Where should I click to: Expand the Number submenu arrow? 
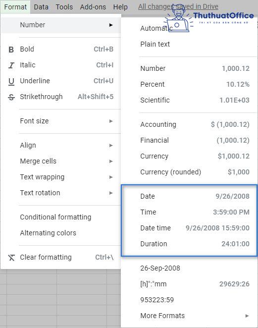pyautogui.click(x=111, y=25)
